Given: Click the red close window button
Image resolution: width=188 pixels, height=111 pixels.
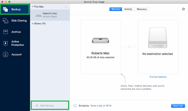Looking at the screenshot, I should click(x=2, y=2).
